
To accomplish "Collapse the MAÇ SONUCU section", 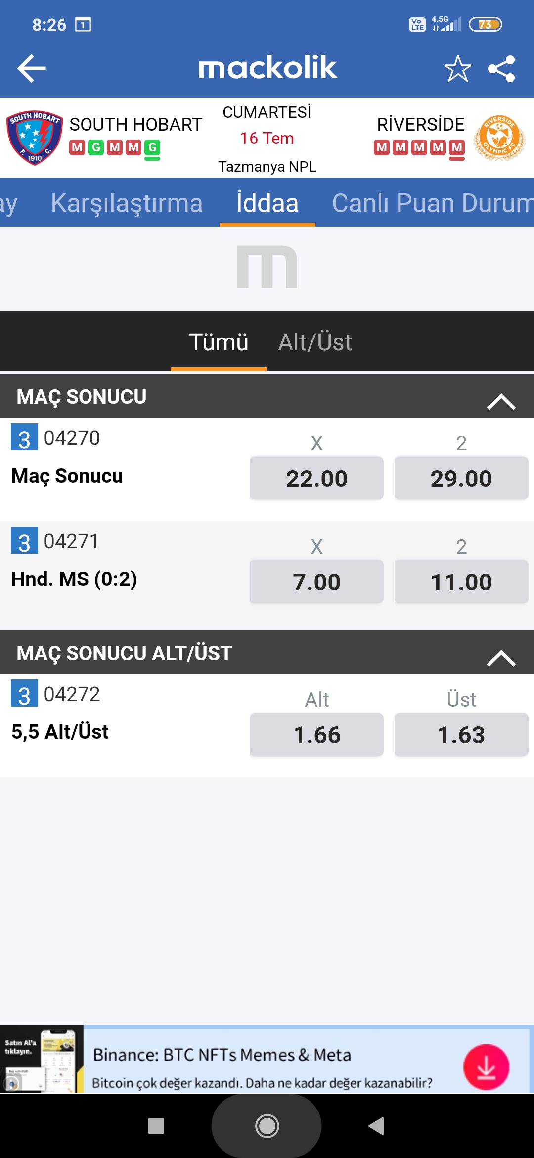I will (x=501, y=401).
